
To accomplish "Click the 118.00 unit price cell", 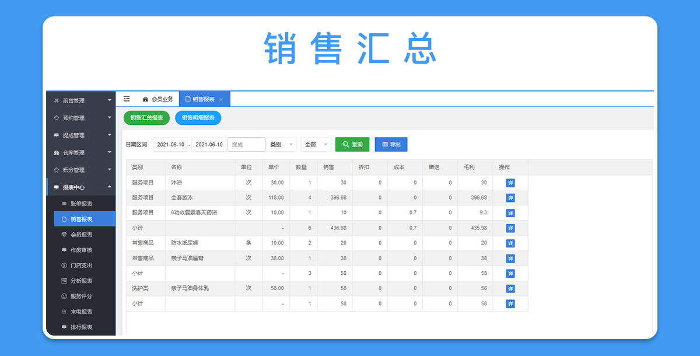I will tap(276, 198).
